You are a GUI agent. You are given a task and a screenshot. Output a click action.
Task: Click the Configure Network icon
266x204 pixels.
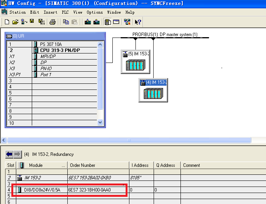tap(127, 22)
